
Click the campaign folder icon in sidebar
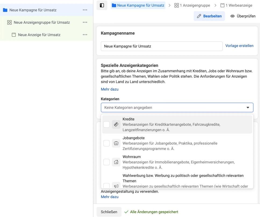click(x=5, y=10)
